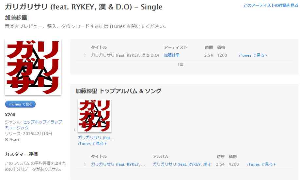Click iTunes で見る link below small album thumbnail
The height and width of the screenshot is (183, 301).
coord(91,144)
